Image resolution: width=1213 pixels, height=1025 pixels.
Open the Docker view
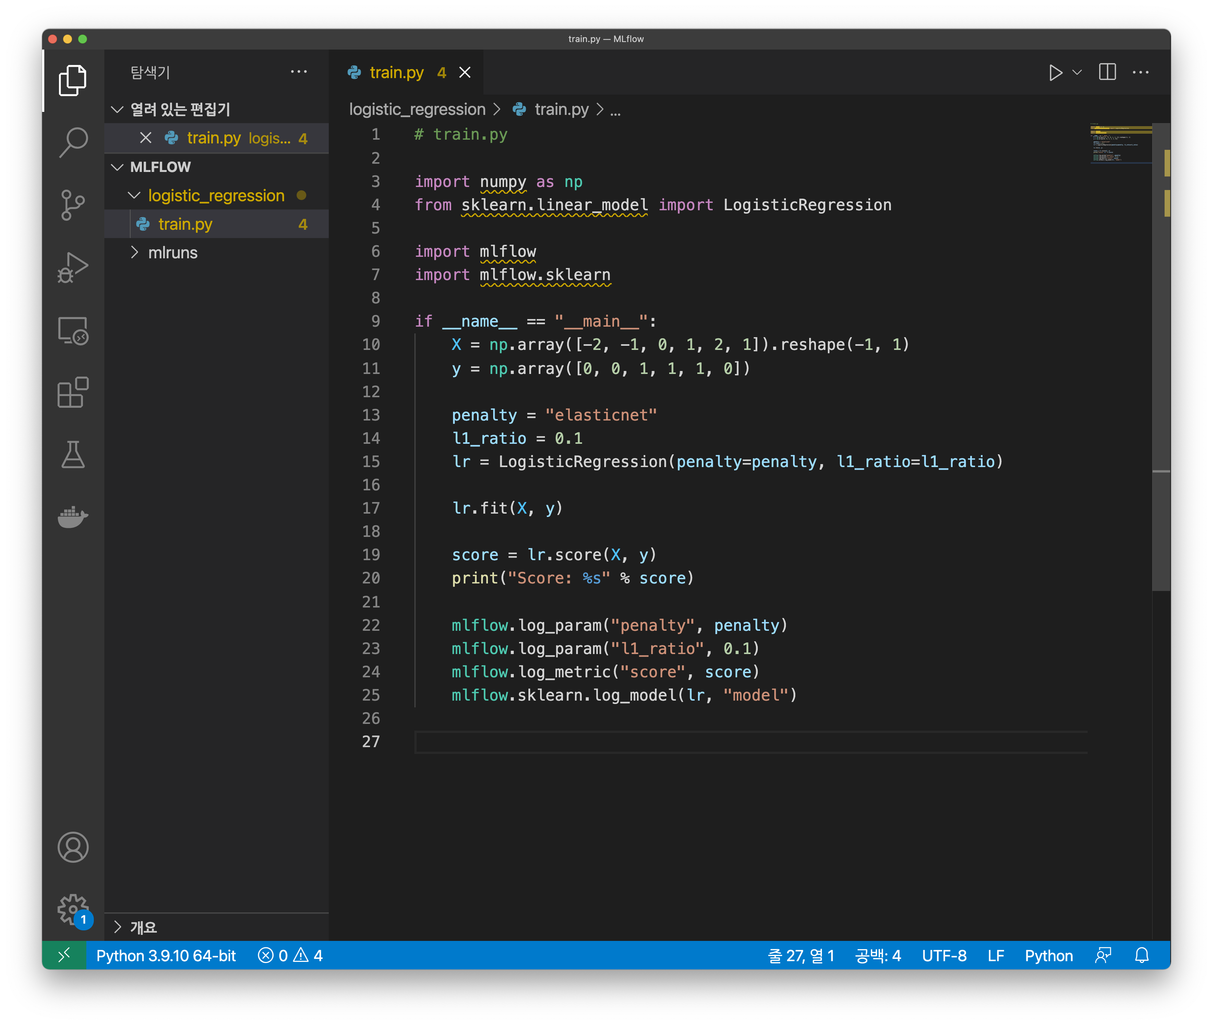(73, 517)
